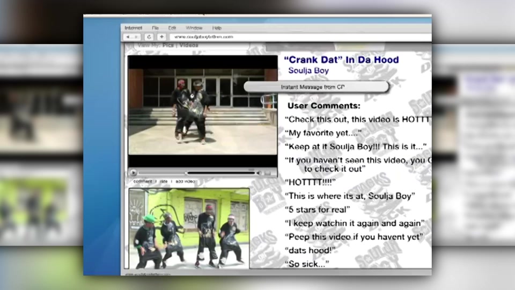Open the Videos link

188,45
